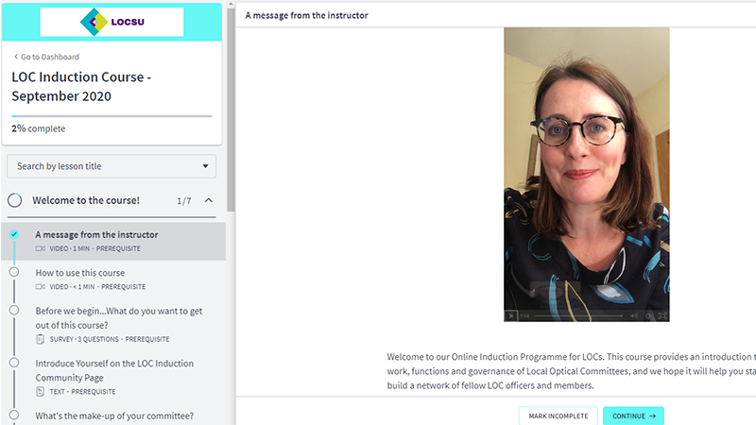Open What's the make-up of your committee? lesson
The width and height of the screenshot is (756, 425).
[114, 416]
